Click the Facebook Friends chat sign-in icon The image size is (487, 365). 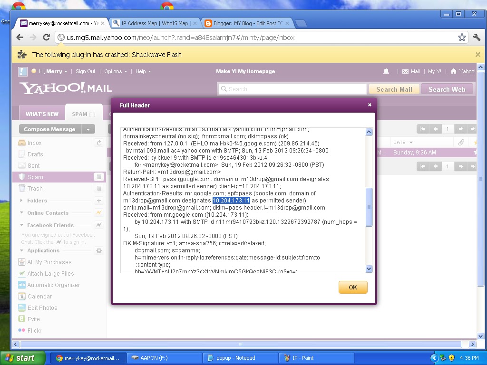(x=99, y=225)
